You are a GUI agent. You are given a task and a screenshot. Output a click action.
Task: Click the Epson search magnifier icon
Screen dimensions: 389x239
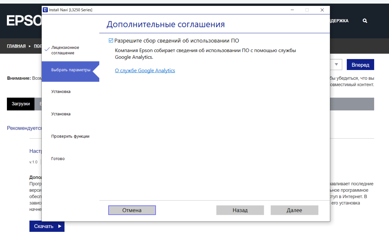pyautogui.click(x=365, y=21)
